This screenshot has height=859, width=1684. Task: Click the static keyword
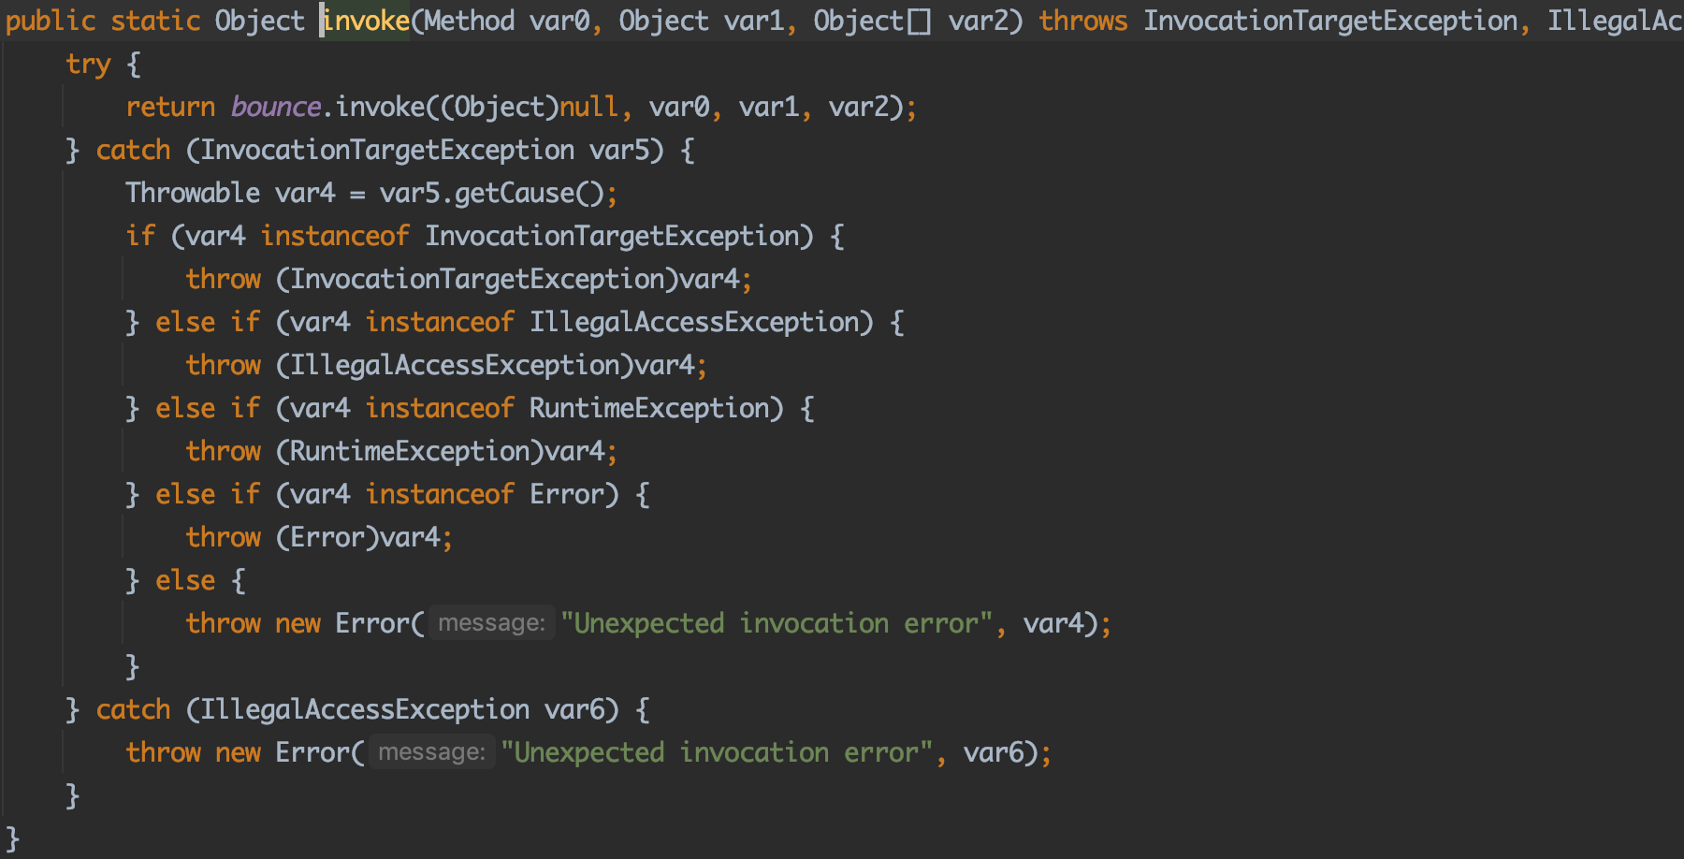click(x=155, y=21)
